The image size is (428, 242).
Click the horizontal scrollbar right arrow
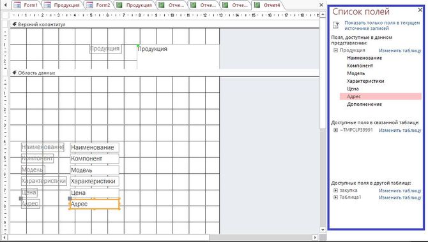point(315,238)
